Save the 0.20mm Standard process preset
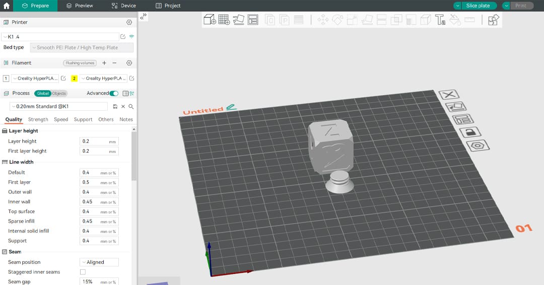544x285 pixels. (115, 106)
